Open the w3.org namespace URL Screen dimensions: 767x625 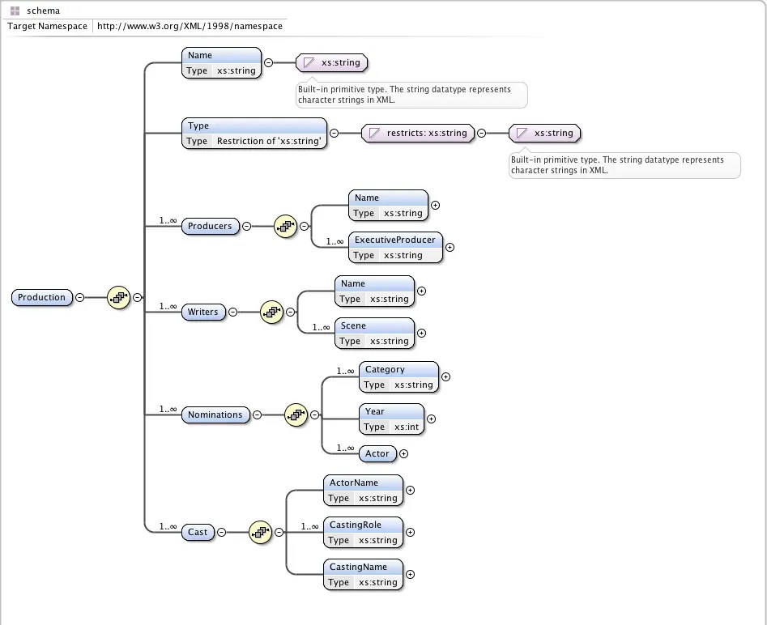click(189, 26)
